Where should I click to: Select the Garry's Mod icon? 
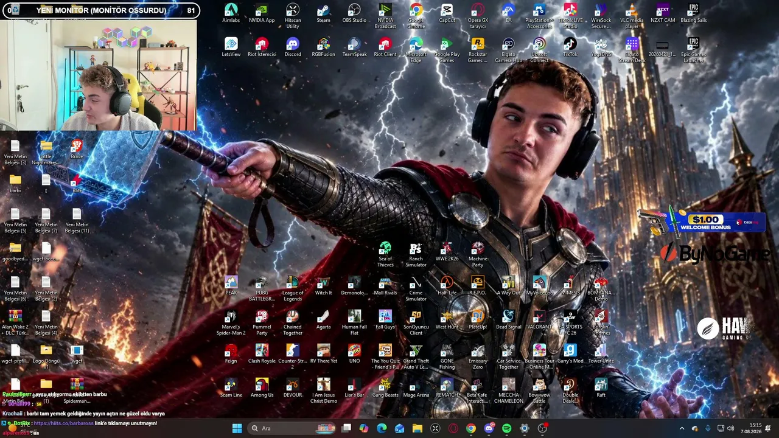pos(570,354)
